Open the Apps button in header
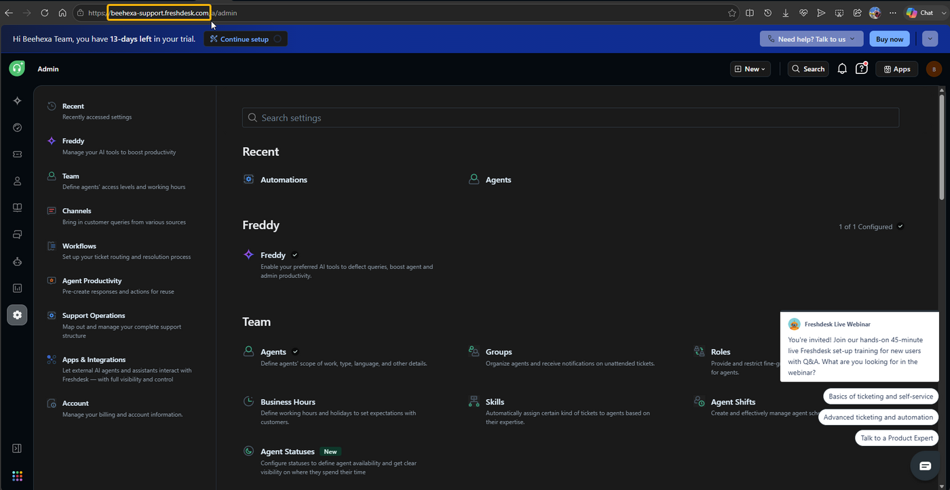950x490 pixels. tap(896, 68)
